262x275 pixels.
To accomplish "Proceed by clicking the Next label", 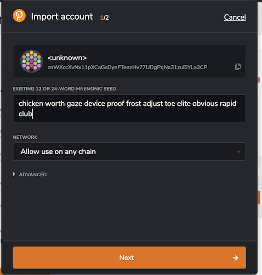I will tap(127, 257).
